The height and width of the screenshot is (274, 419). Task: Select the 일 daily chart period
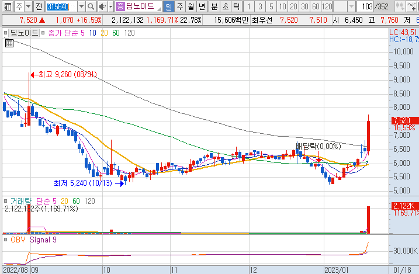[169, 6]
